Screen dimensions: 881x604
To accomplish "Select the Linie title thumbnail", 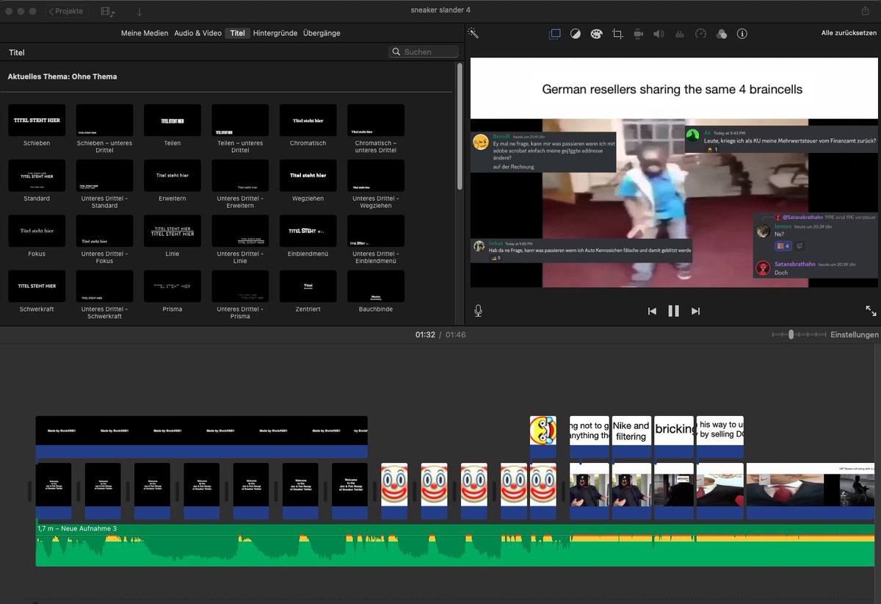I will pos(173,231).
